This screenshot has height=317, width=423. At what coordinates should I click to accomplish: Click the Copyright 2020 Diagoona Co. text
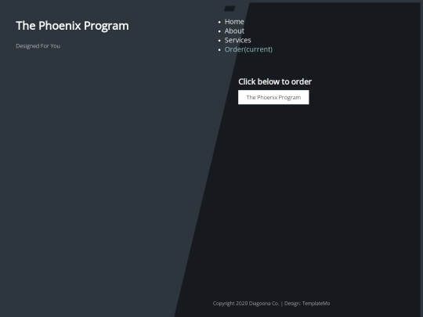tap(246, 304)
